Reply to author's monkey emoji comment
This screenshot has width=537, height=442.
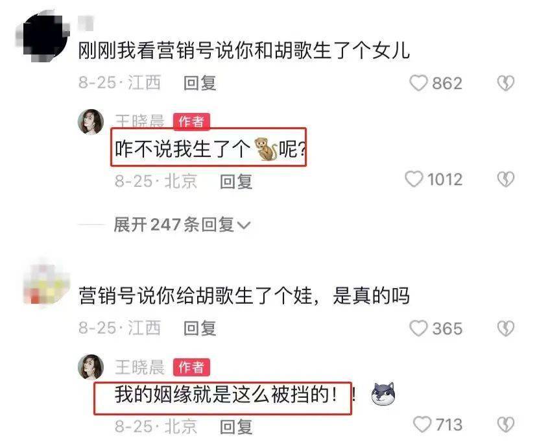point(236,181)
